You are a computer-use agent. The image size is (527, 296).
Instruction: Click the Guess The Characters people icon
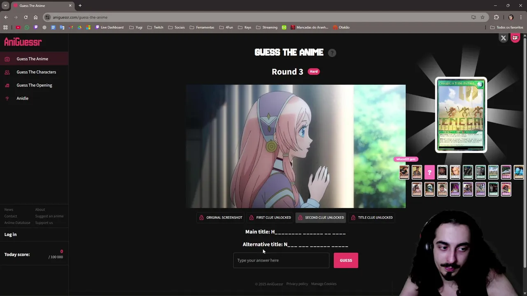click(x=7, y=72)
